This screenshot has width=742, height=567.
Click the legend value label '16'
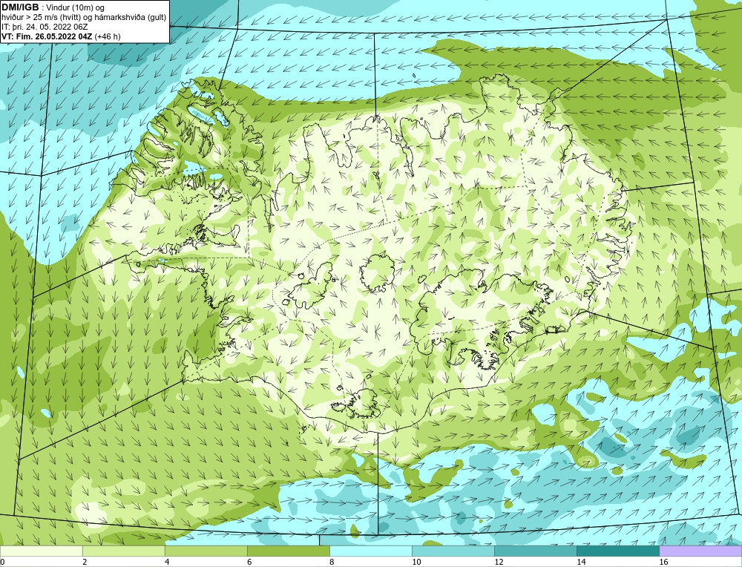[663, 562]
